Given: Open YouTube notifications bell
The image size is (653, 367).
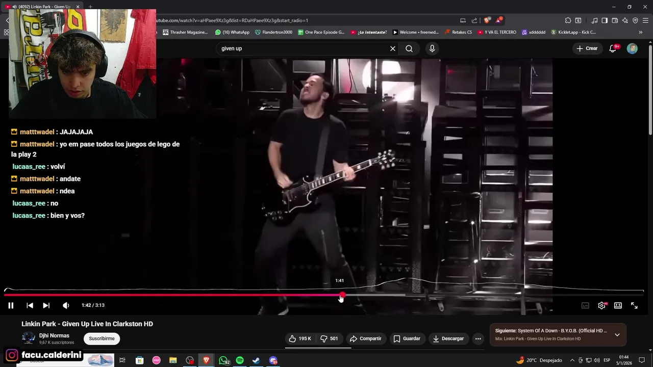Looking at the screenshot, I should click(613, 48).
